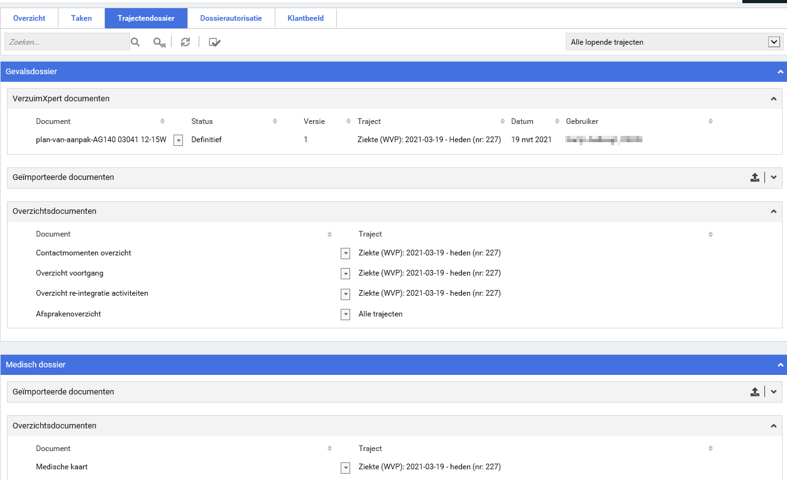The image size is (787, 480).
Task: Click upload icon in Gevalsdossier Geïmporteerde documenten
Action: 754,178
